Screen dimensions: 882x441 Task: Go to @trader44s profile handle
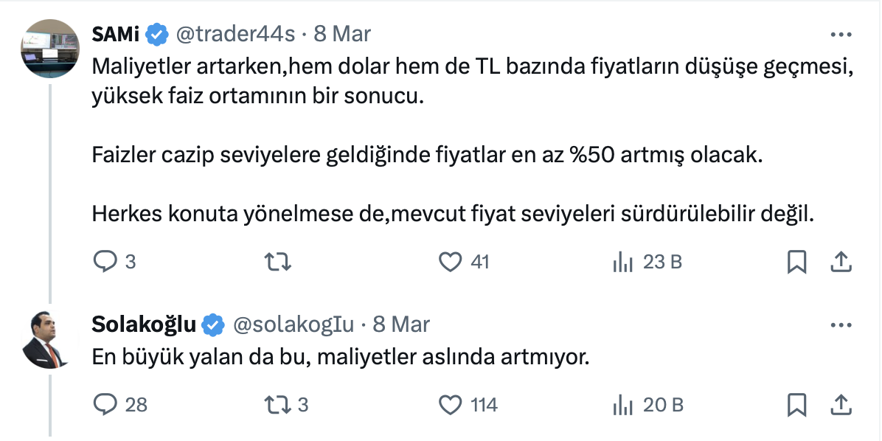click(x=235, y=34)
